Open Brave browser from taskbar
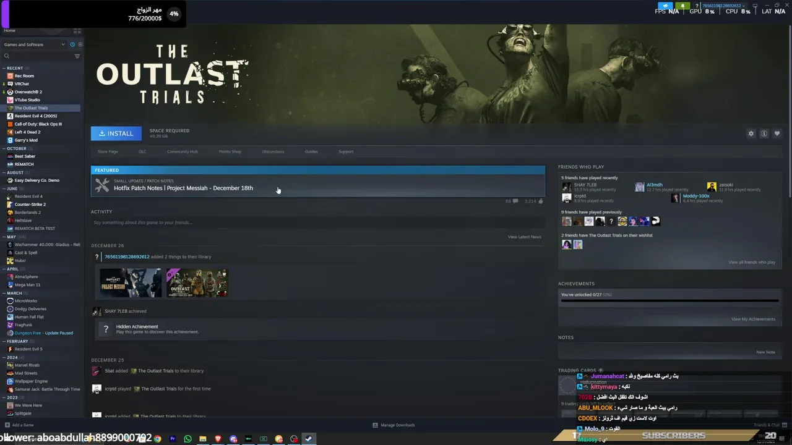The width and height of the screenshot is (792, 445). click(x=218, y=439)
